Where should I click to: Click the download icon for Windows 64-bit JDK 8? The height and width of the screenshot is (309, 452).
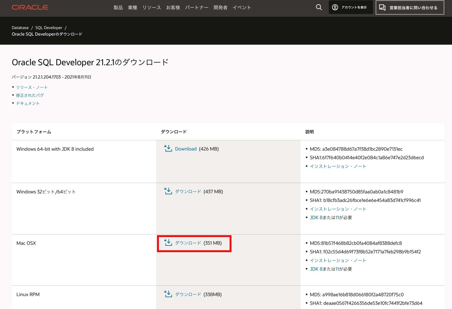pos(168,148)
